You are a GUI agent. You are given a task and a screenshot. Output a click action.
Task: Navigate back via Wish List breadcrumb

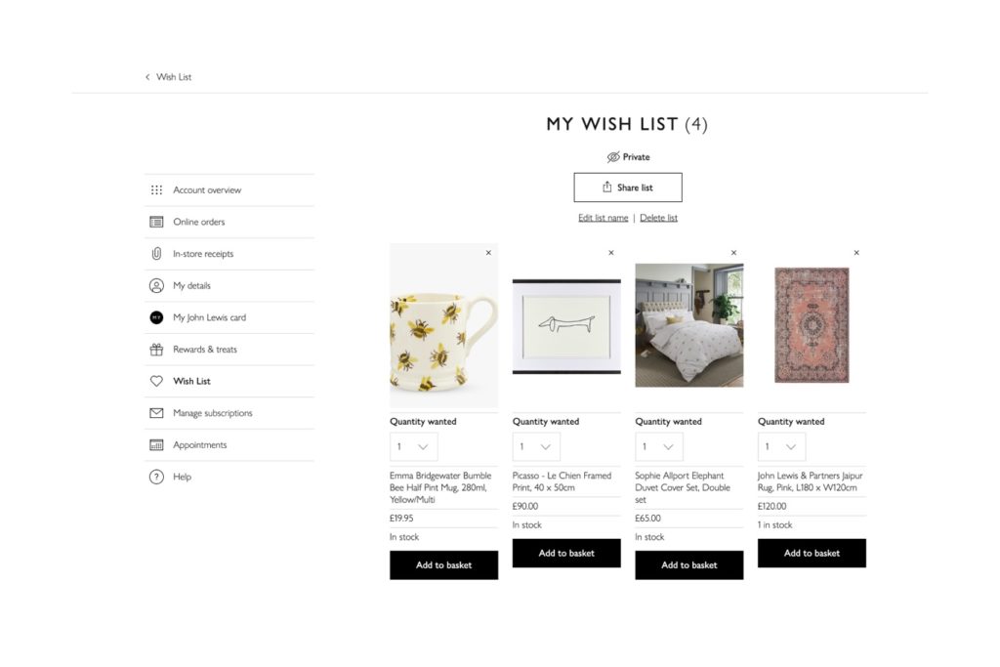pos(173,76)
